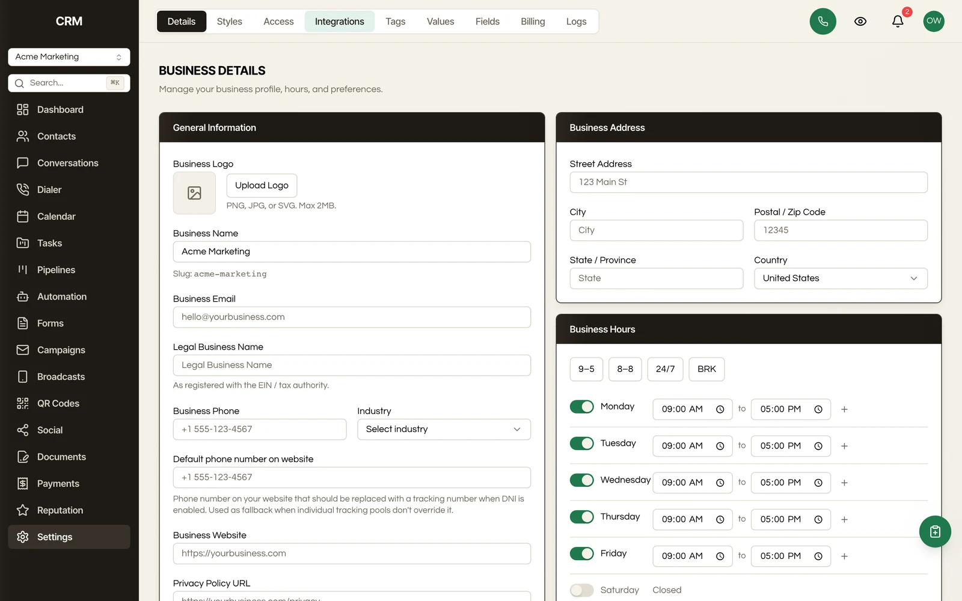
Task: Open Automation in sidebar
Action: (69, 297)
